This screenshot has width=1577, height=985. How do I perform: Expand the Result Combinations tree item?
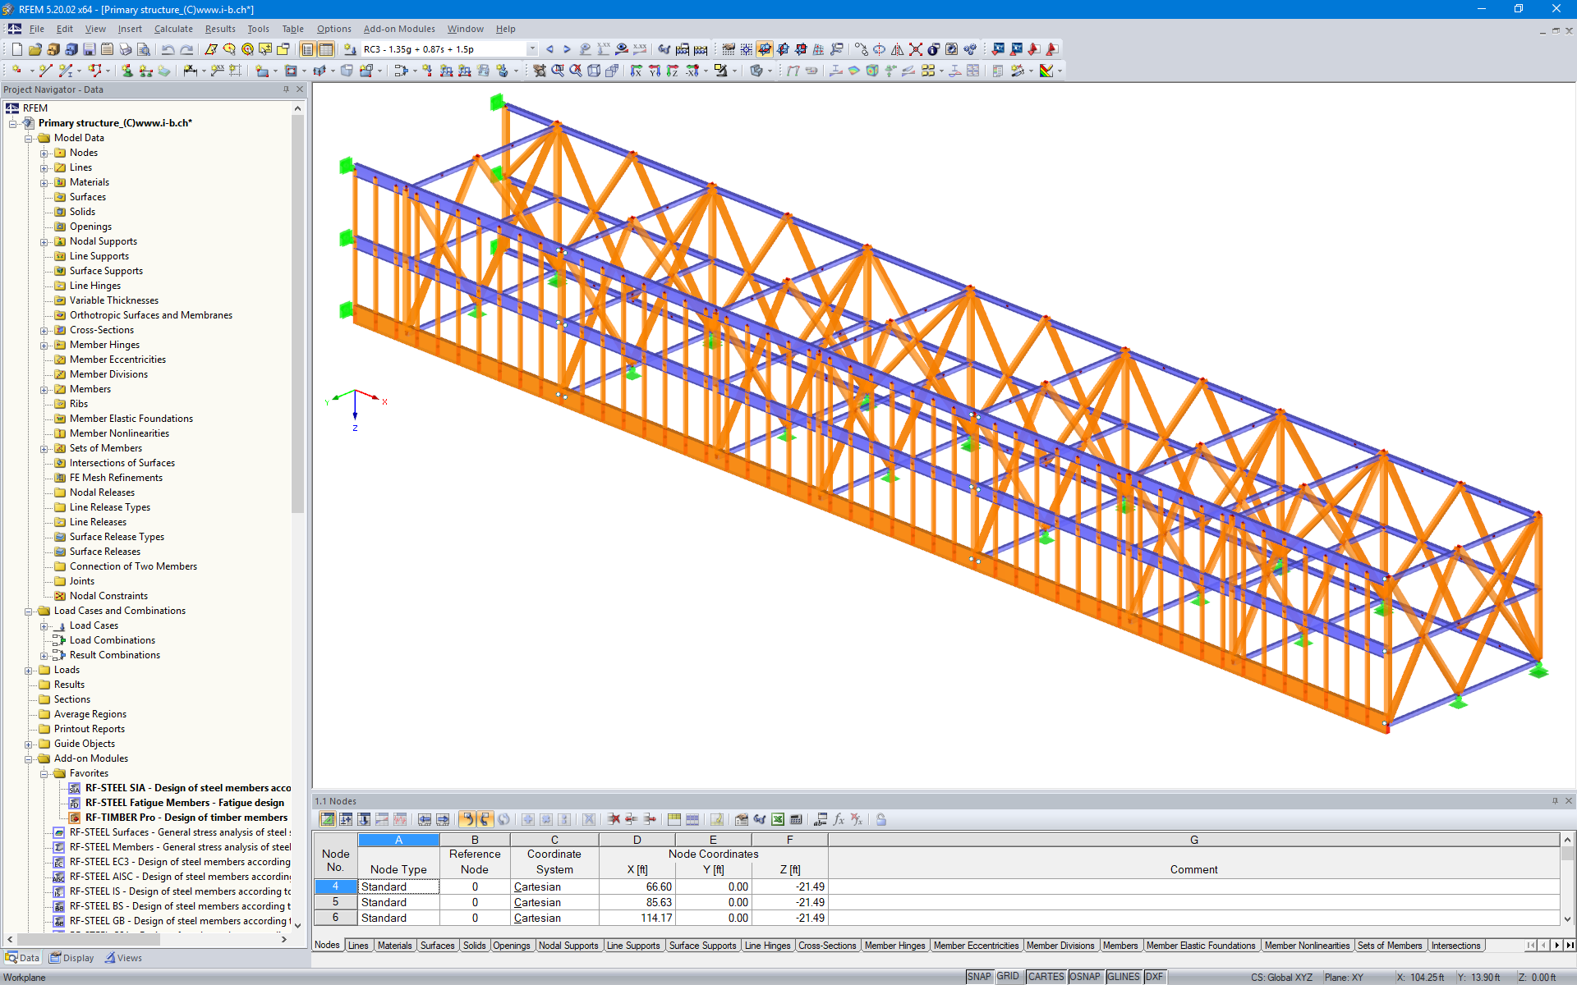pyautogui.click(x=44, y=655)
